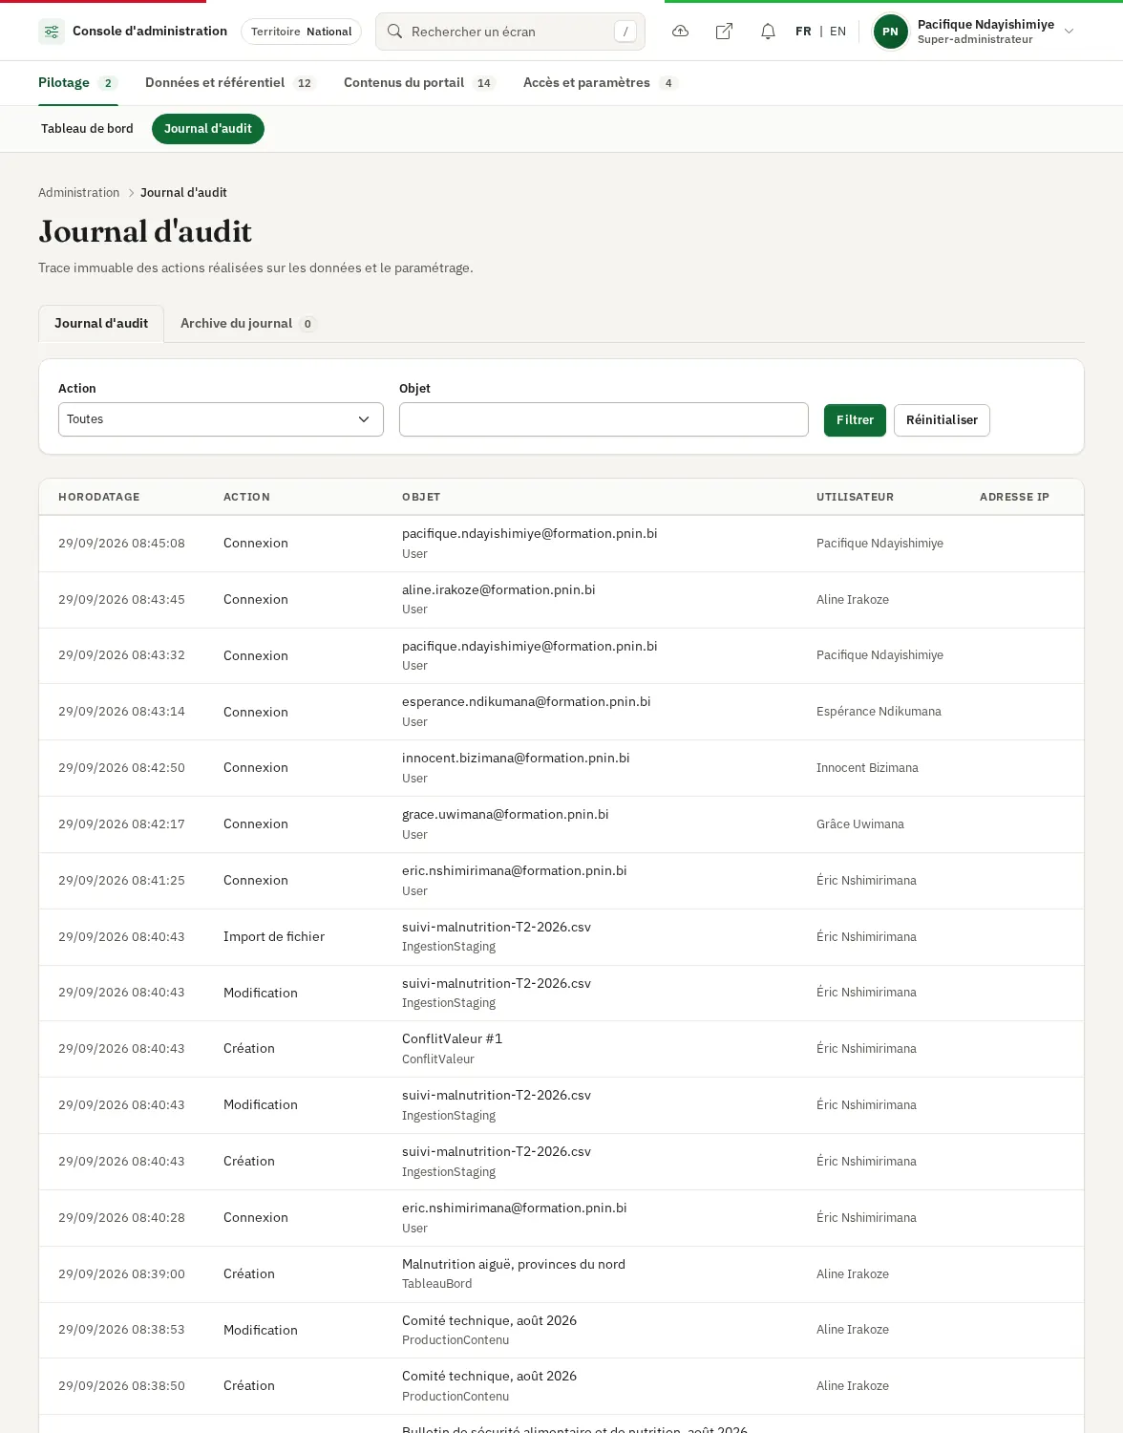The height and width of the screenshot is (1433, 1123).
Task: Click timestamp 29/09/2026 08:39:00
Action: pos(122,1274)
